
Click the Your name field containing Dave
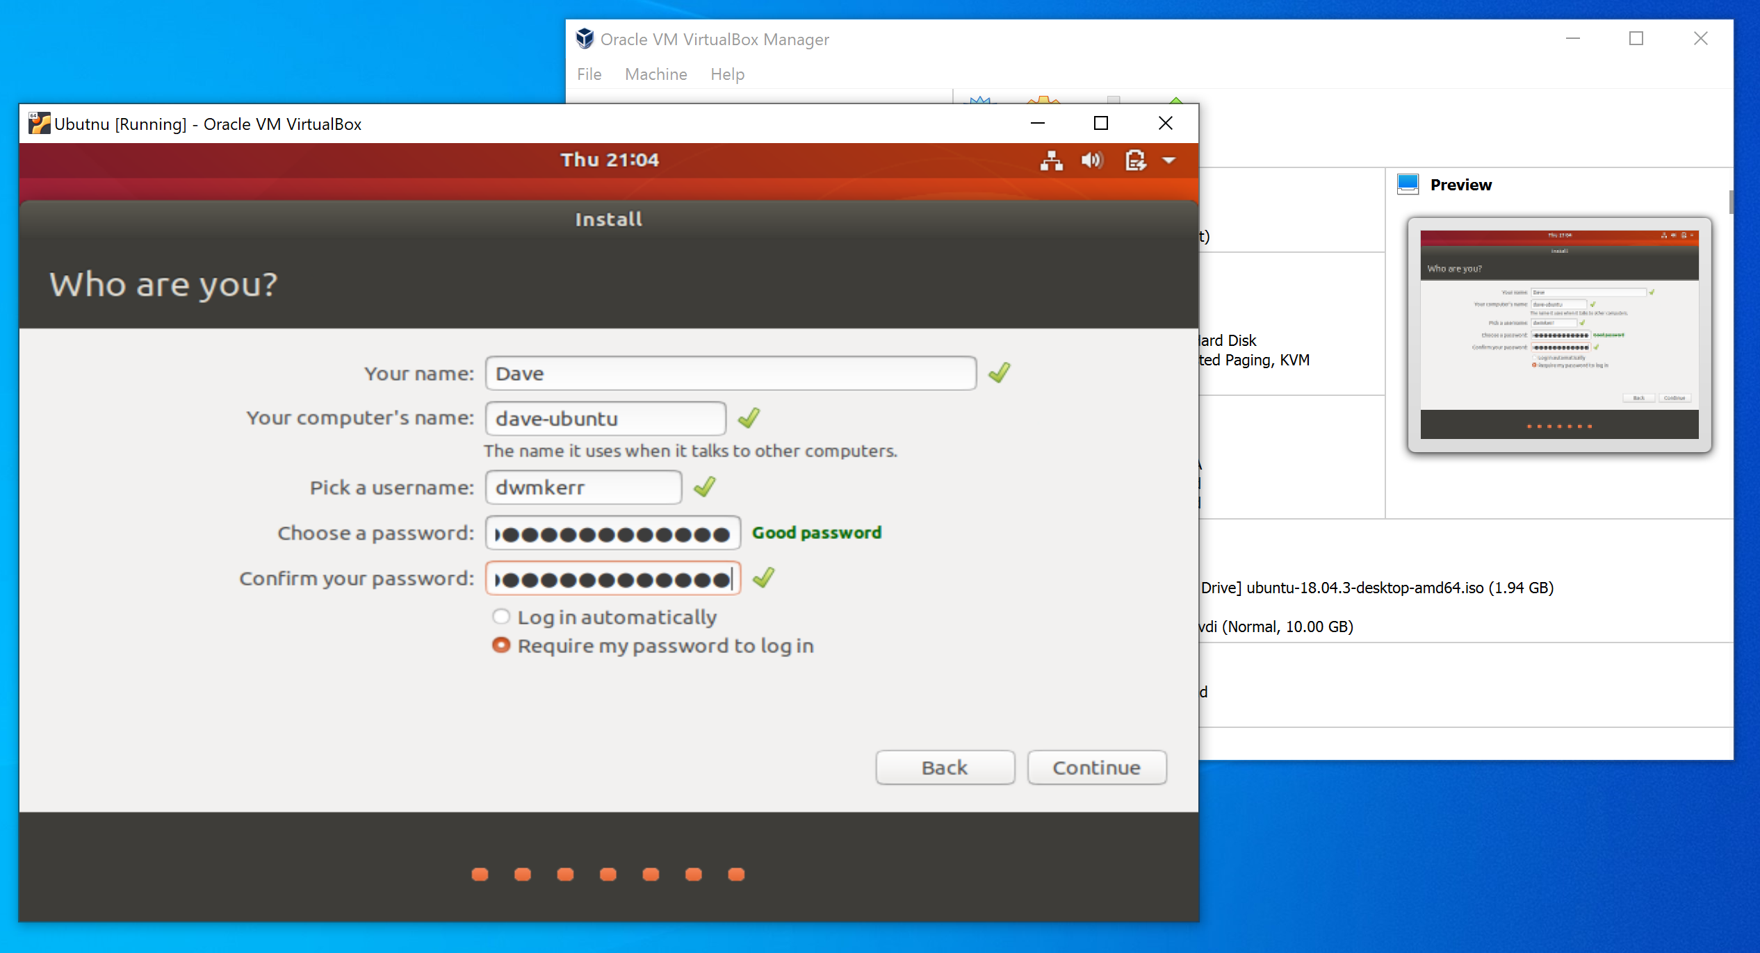(731, 374)
